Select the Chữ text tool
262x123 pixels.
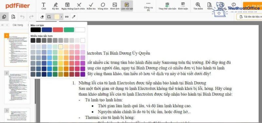click(44, 6)
